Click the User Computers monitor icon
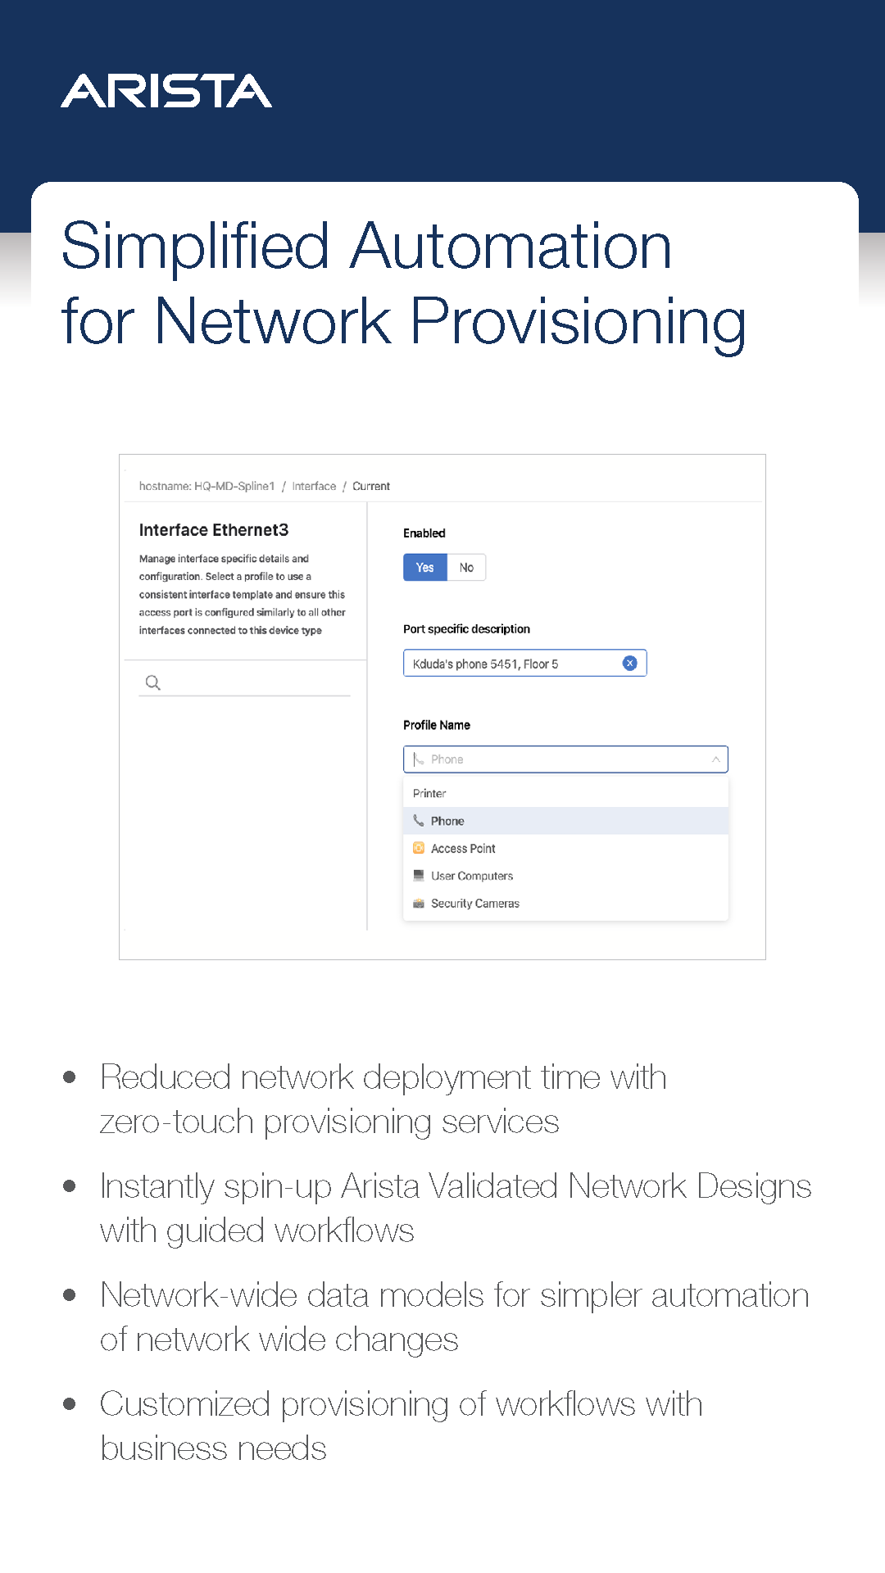 (419, 876)
